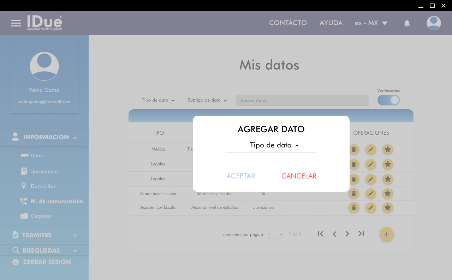Screen dimensions: 452x280
Task: Open Subtipo de dato filter dropdown
Action: [x=207, y=100]
